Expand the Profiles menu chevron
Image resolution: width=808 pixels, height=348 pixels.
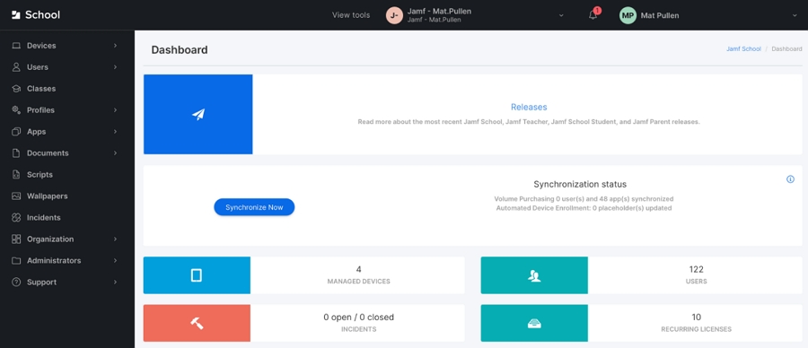pyautogui.click(x=116, y=110)
